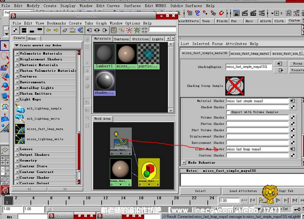This screenshot has width=304, height=219.
Task: Click the input and output connections icon
Action: 97,30
